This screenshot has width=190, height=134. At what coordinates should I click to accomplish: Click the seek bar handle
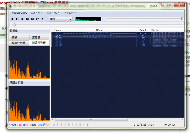click(15, 25)
